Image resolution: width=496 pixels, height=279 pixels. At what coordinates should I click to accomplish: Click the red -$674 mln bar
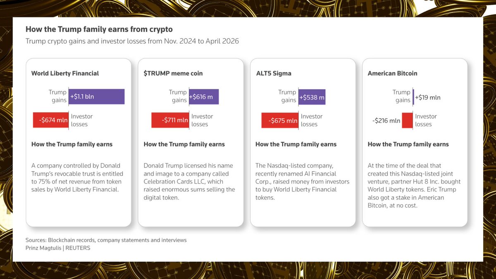[x=50, y=120]
